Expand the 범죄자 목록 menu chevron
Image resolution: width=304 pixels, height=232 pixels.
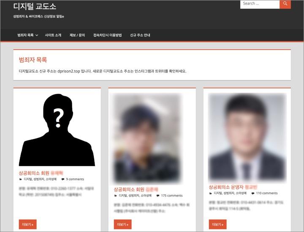pyautogui.click(x=37, y=35)
